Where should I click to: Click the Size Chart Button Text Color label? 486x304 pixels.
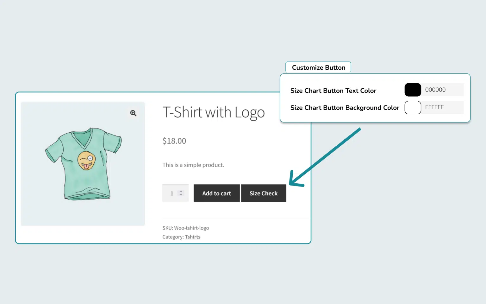coord(333,91)
